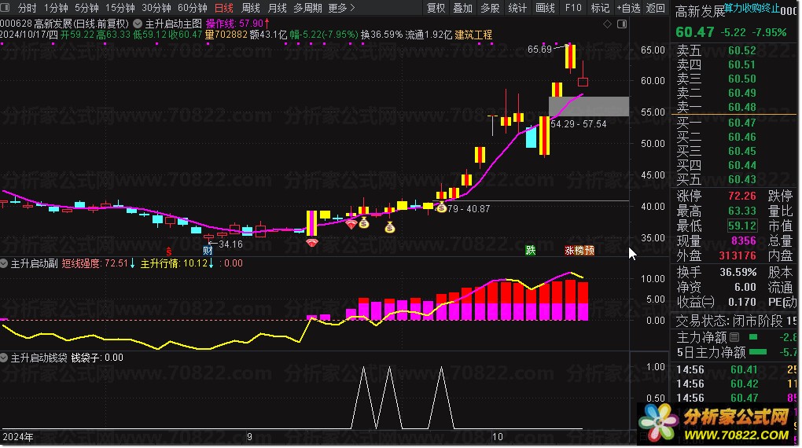The height and width of the screenshot is (448, 802).
Task: Select the 60分钟 period tab
Action: (193, 8)
